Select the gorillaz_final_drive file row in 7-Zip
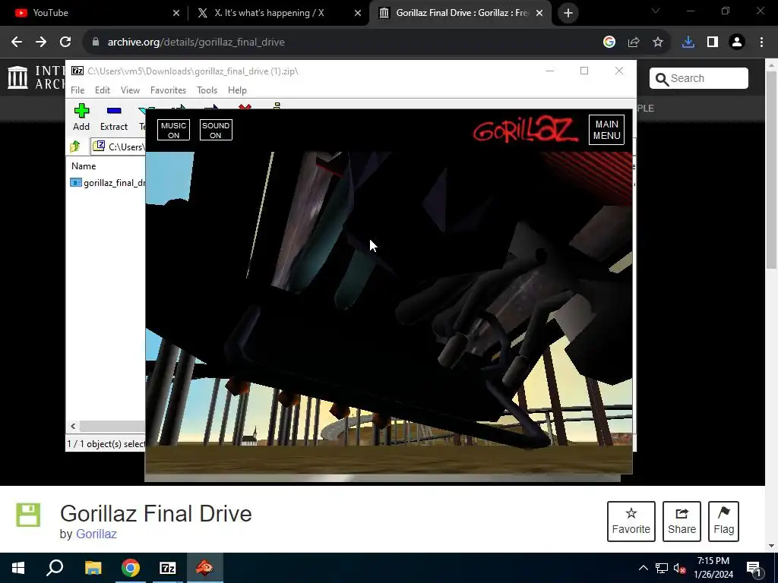 pyautogui.click(x=108, y=183)
